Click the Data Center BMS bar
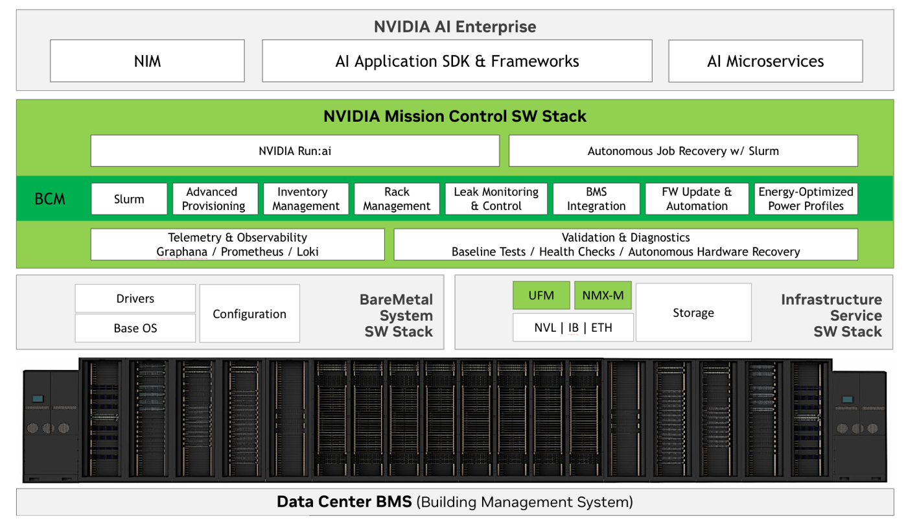Viewport: 906px width, 525px height. pyautogui.click(x=455, y=502)
